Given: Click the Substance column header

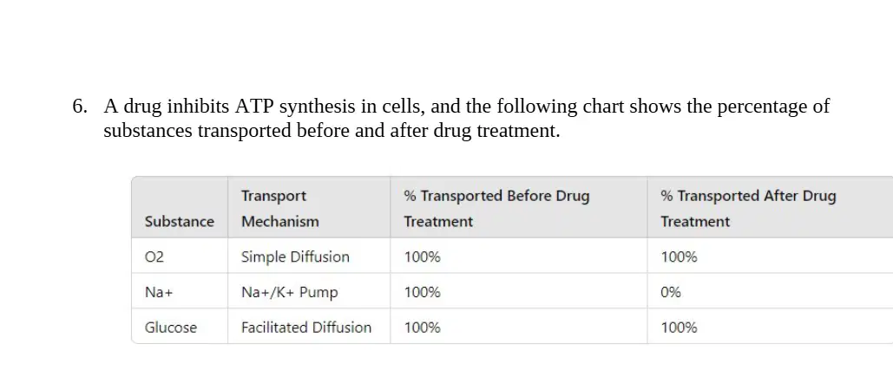Looking at the screenshot, I should [x=180, y=222].
